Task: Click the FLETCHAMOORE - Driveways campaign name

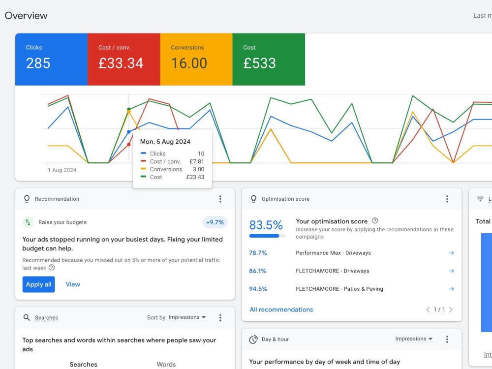Action: (333, 271)
